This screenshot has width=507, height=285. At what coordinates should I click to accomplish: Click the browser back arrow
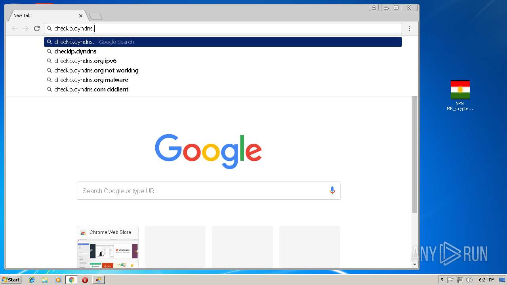coord(15,28)
